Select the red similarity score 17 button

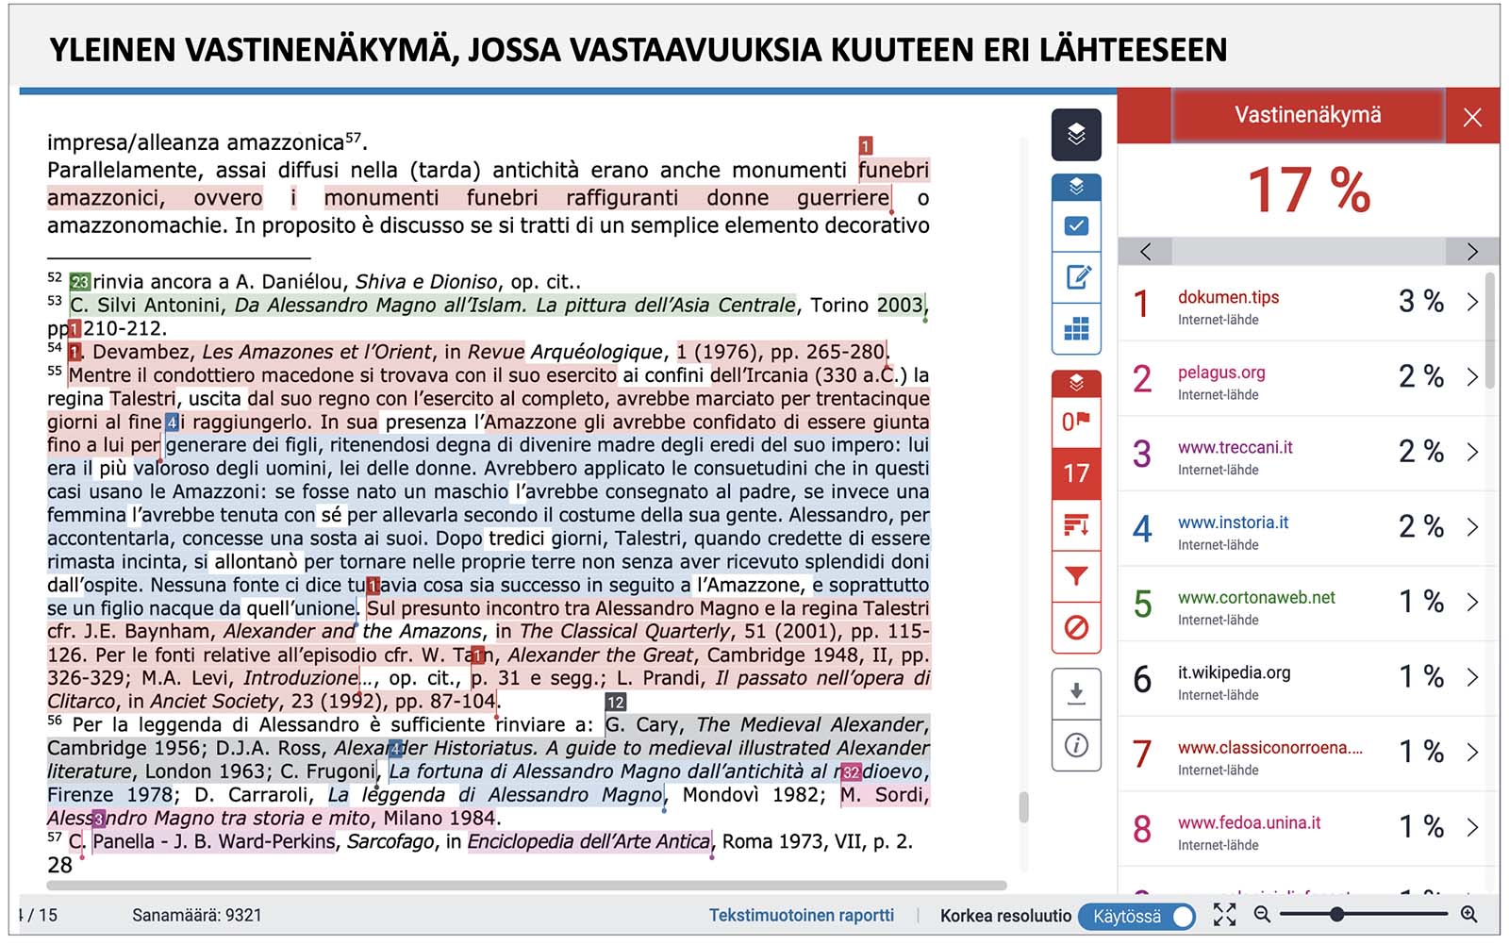[x=1076, y=473]
